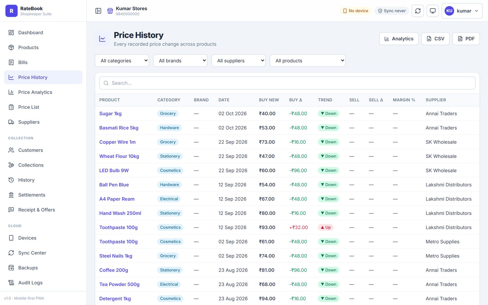Click the monitor display icon button
488x305 pixels.
pyautogui.click(x=432, y=11)
